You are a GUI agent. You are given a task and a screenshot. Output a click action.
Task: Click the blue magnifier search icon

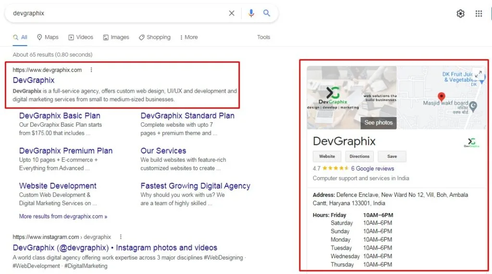(267, 13)
